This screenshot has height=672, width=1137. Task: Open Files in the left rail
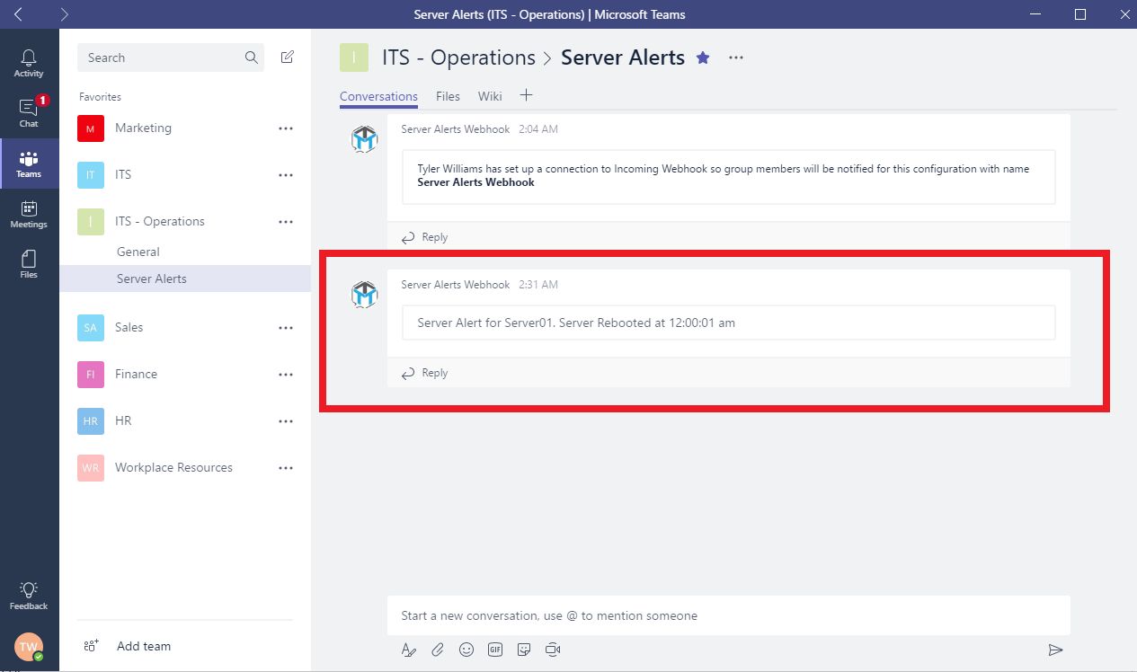(29, 264)
